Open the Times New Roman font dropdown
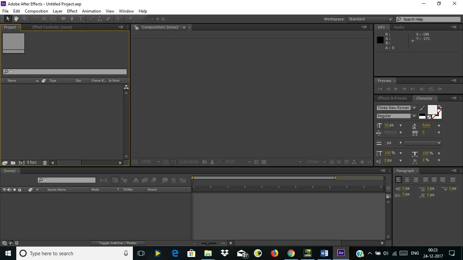The width and height of the screenshot is (463, 260). click(x=397, y=108)
